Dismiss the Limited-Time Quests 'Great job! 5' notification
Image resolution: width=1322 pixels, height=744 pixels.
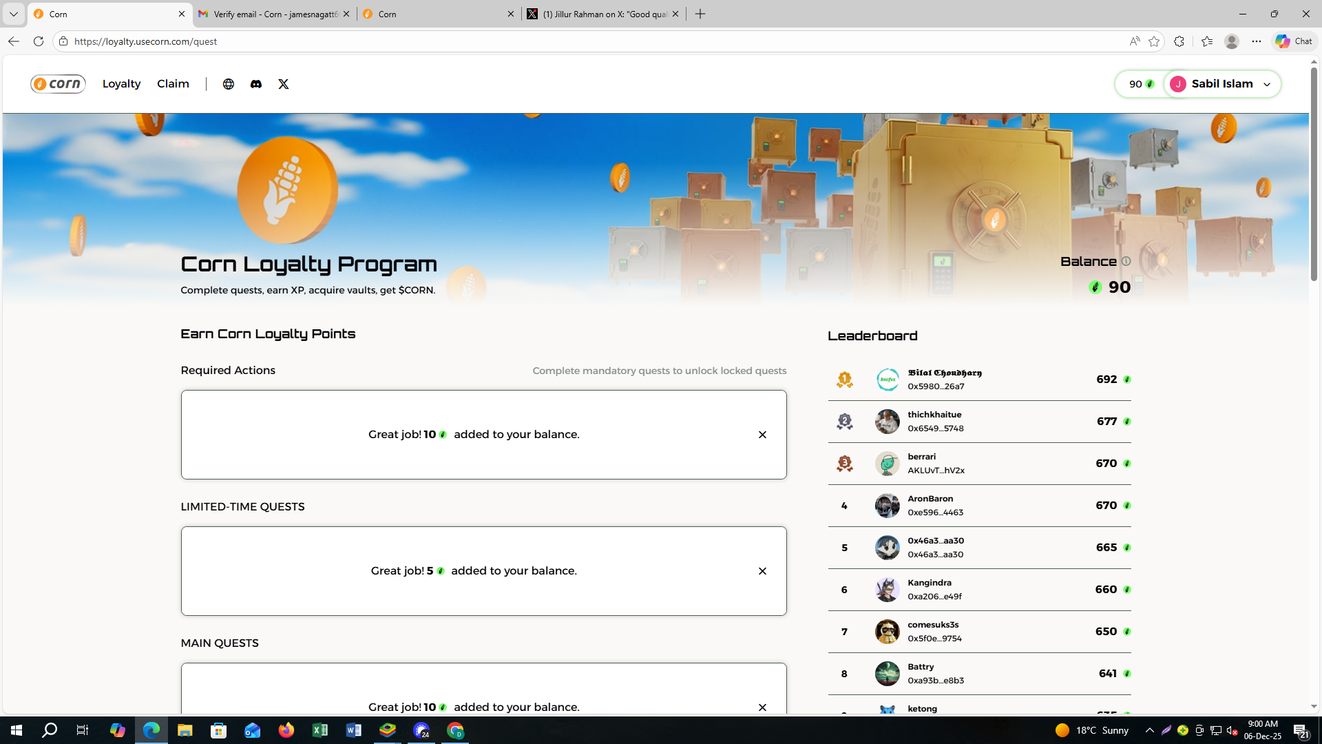762,571
